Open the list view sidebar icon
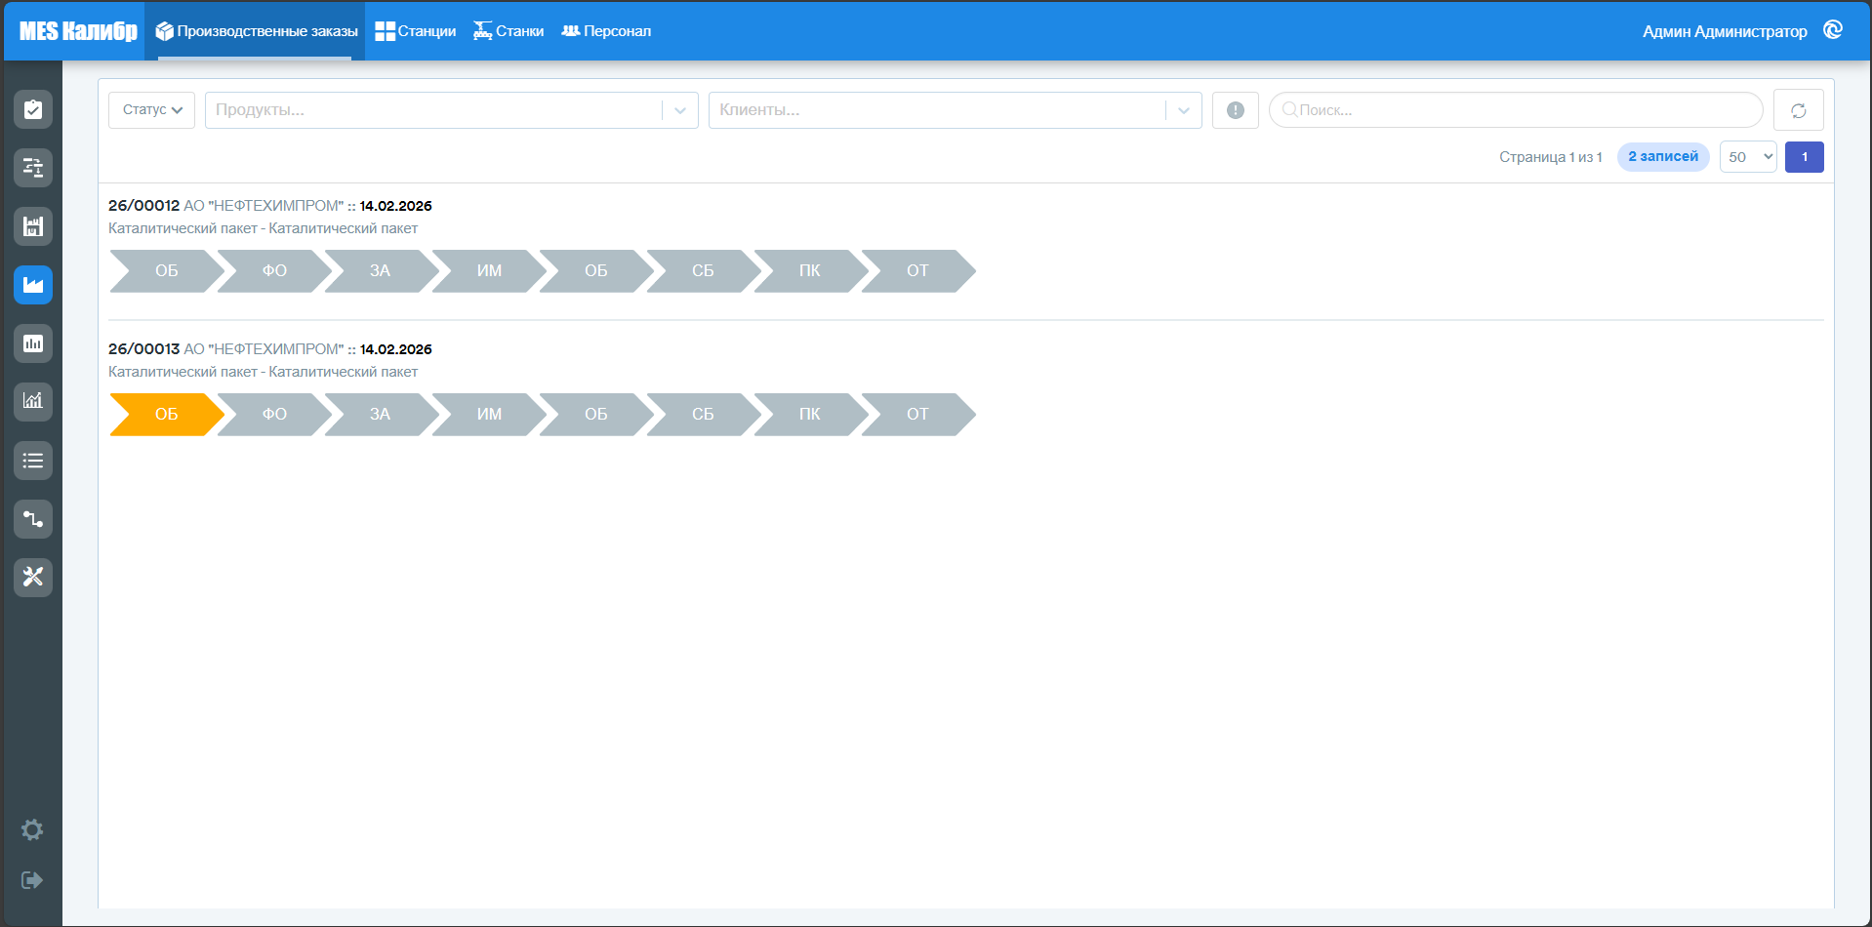Image resolution: width=1872 pixels, height=927 pixels. pyautogui.click(x=33, y=461)
